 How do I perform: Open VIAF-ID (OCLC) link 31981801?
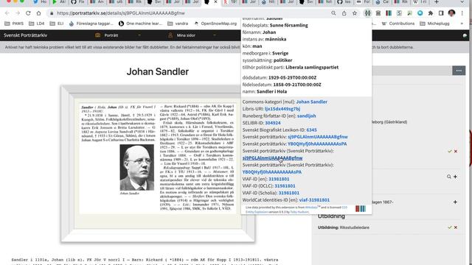click(x=285, y=186)
